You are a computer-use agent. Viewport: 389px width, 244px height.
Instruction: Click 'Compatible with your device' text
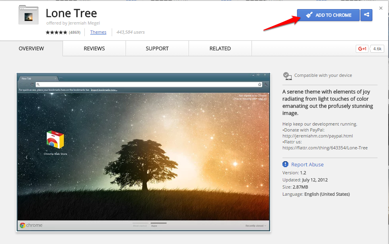(x=323, y=75)
